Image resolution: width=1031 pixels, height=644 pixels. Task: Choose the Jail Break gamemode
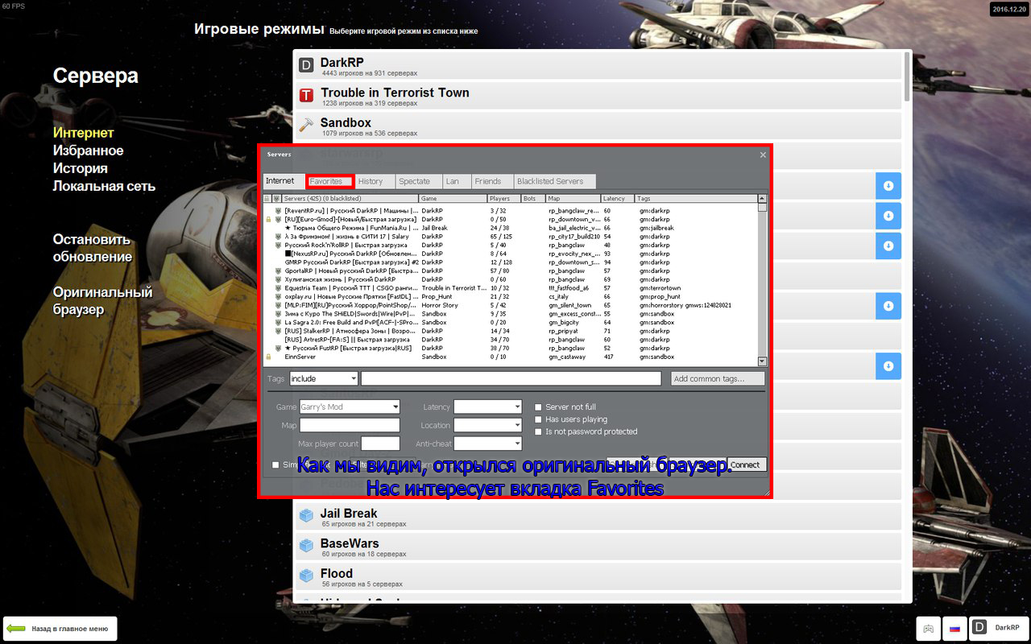[598, 516]
